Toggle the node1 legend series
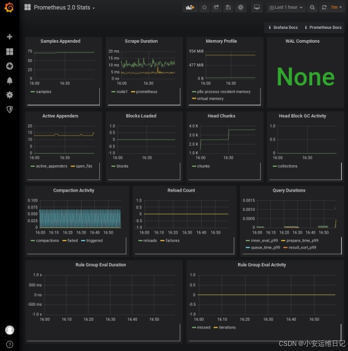 (122, 92)
